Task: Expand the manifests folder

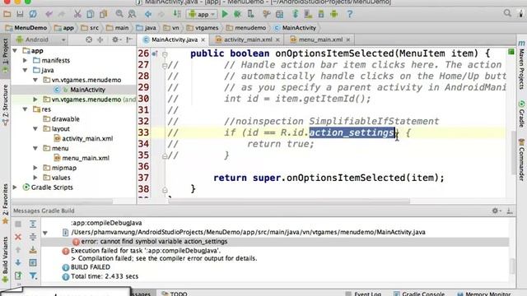Action: (26, 60)
